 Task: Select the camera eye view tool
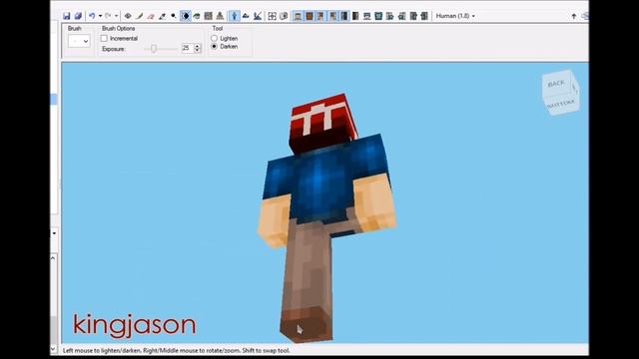click(128, 16)
